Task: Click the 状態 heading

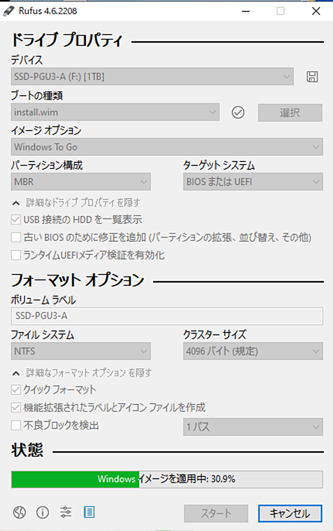Action: 27,450
